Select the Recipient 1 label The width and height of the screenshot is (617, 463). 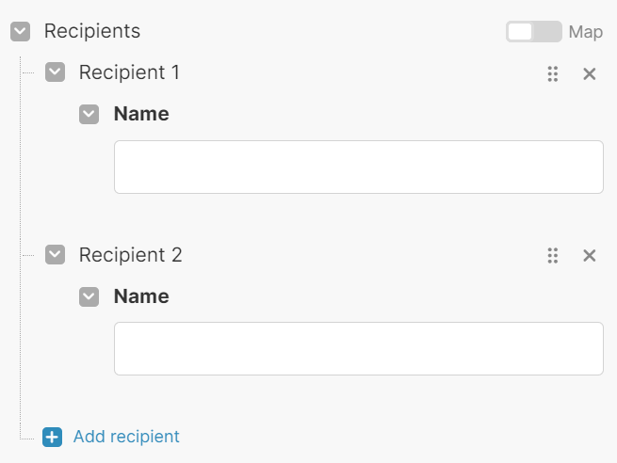click(130, 72)
